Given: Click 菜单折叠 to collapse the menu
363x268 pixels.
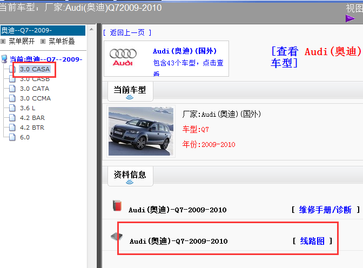Looking at the screenshot, I should 62,42.
